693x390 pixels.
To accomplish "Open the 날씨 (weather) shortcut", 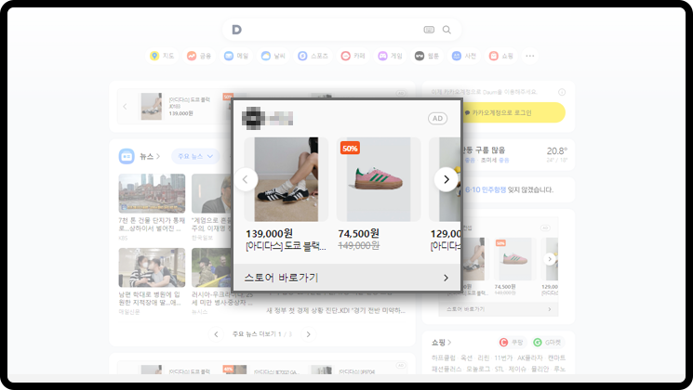I will click(273, 56).
